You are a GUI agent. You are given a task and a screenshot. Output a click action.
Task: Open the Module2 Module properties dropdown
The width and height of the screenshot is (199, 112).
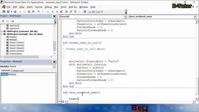[54, 66]
